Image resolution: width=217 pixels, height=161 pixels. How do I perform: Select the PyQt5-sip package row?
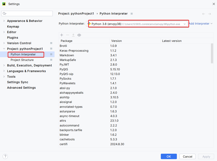[135, 74]
